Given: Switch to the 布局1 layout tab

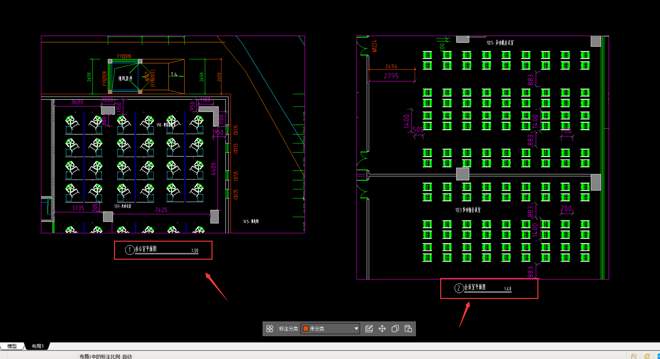Looking at the screenshot, I should 38,346.
